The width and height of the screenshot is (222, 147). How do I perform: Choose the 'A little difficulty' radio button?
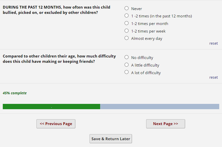127,65
